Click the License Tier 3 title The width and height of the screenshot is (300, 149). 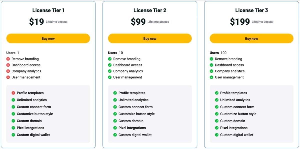251,10
